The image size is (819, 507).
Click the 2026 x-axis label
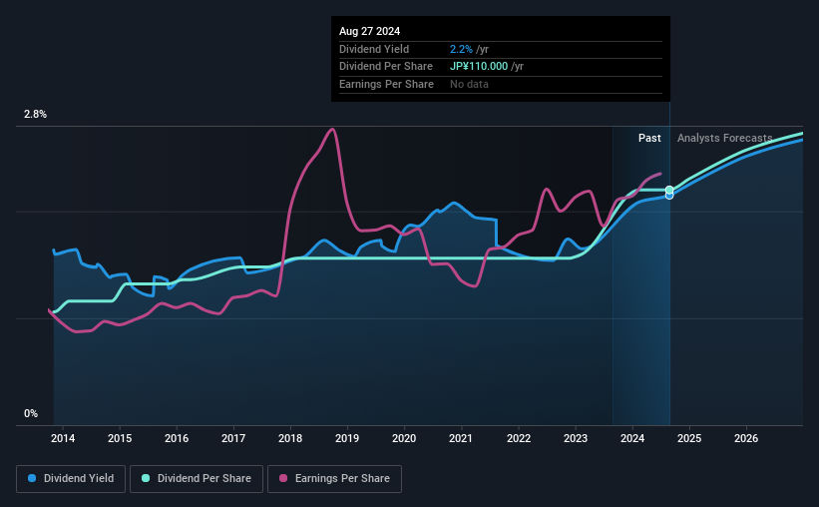[x=746, y=438]
